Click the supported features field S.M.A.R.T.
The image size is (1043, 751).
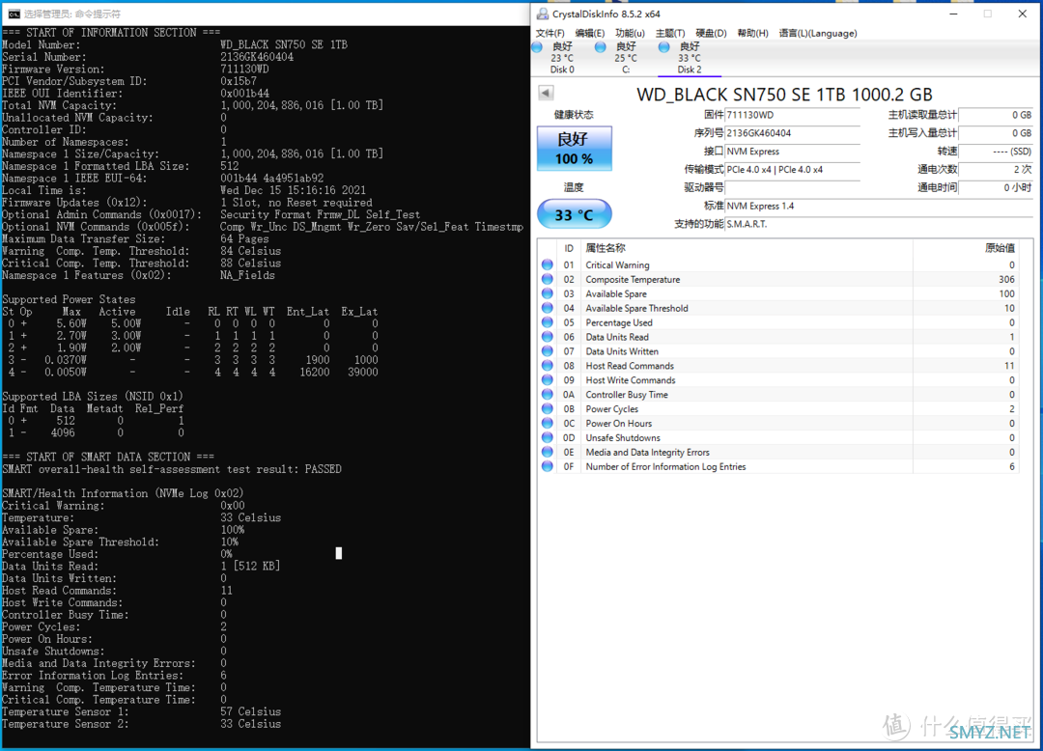click(x=879, y=224)
